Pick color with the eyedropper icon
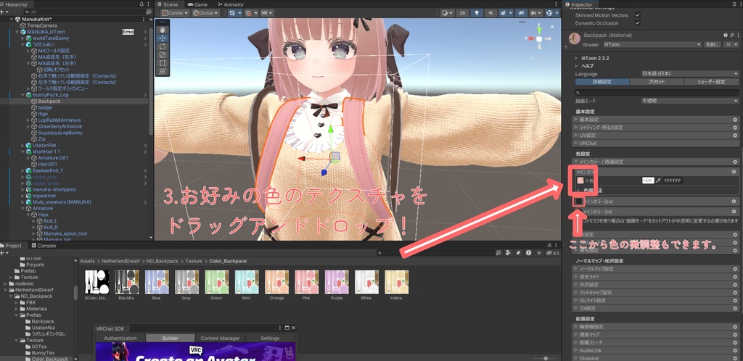The height and width of the screenshot is (361, 743). (x=658, y=180)
